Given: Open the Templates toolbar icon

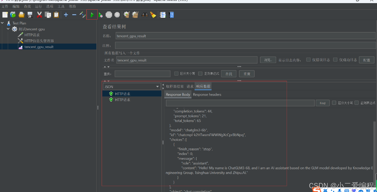Looking at the screenshot, I should (13, 15).
